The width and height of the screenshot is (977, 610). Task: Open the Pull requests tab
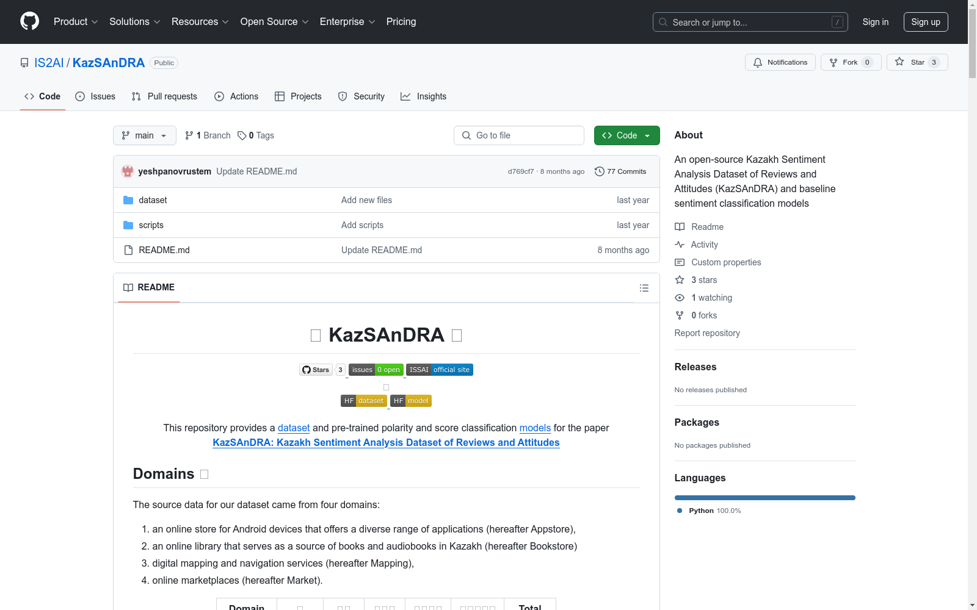click(164, 96)
